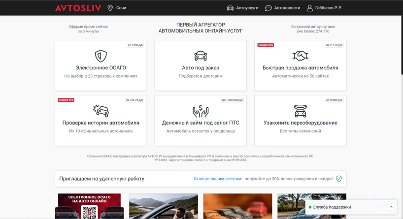Viewport: 403px width, 219px height.
Task: Click Все типы изменений subtitle
Action: click(301, 131)
